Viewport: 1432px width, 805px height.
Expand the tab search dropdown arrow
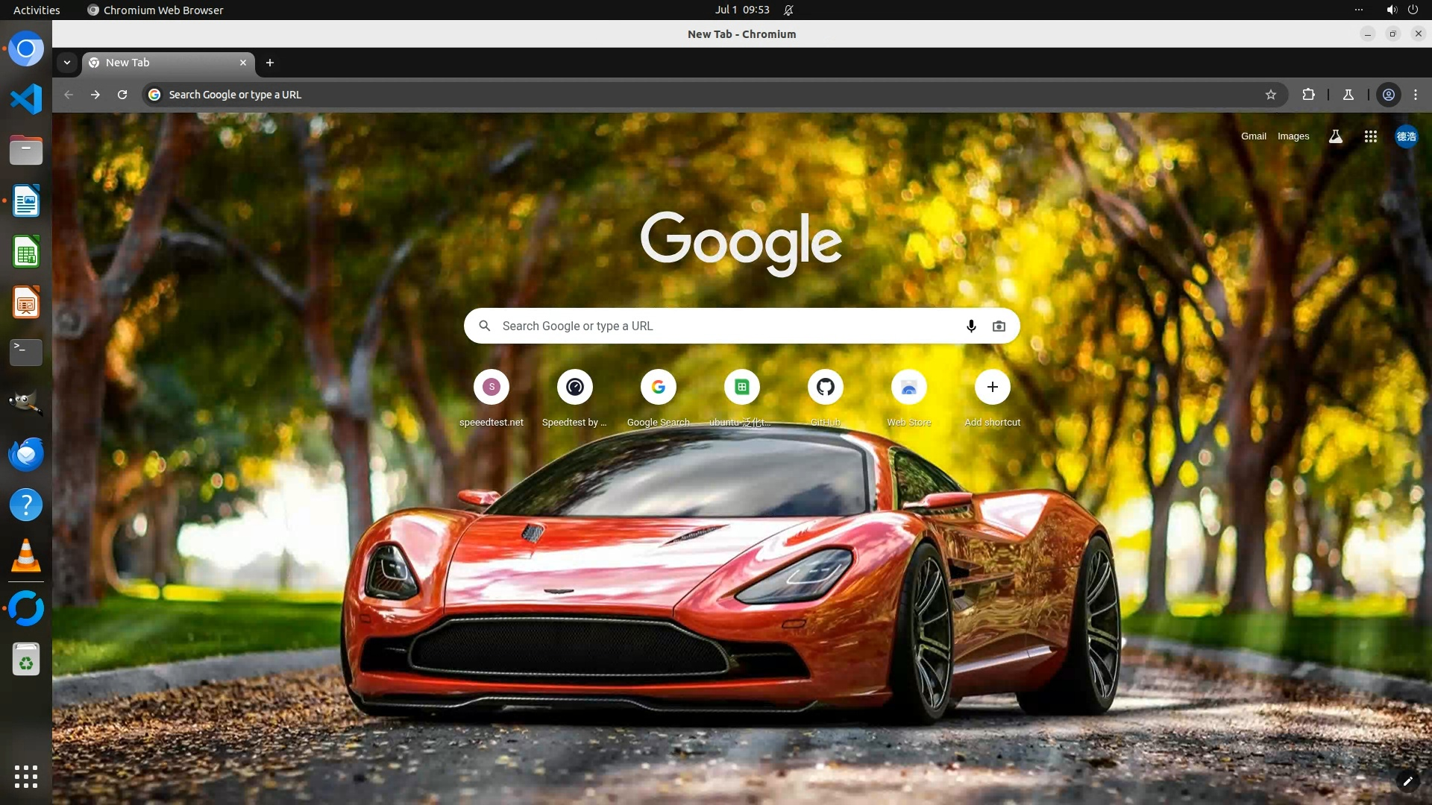point(67,63)
